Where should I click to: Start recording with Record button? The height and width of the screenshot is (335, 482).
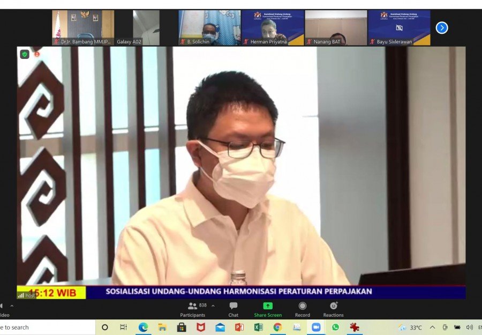tap(303, 309)
